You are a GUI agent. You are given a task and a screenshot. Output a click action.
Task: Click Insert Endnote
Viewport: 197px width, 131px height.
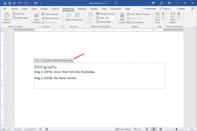50,14
